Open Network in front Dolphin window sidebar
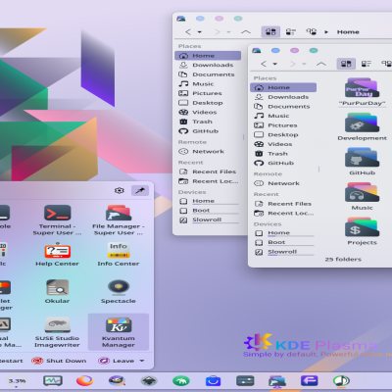Viewport: 392px width, 392px height. click(x=283, y=183)
